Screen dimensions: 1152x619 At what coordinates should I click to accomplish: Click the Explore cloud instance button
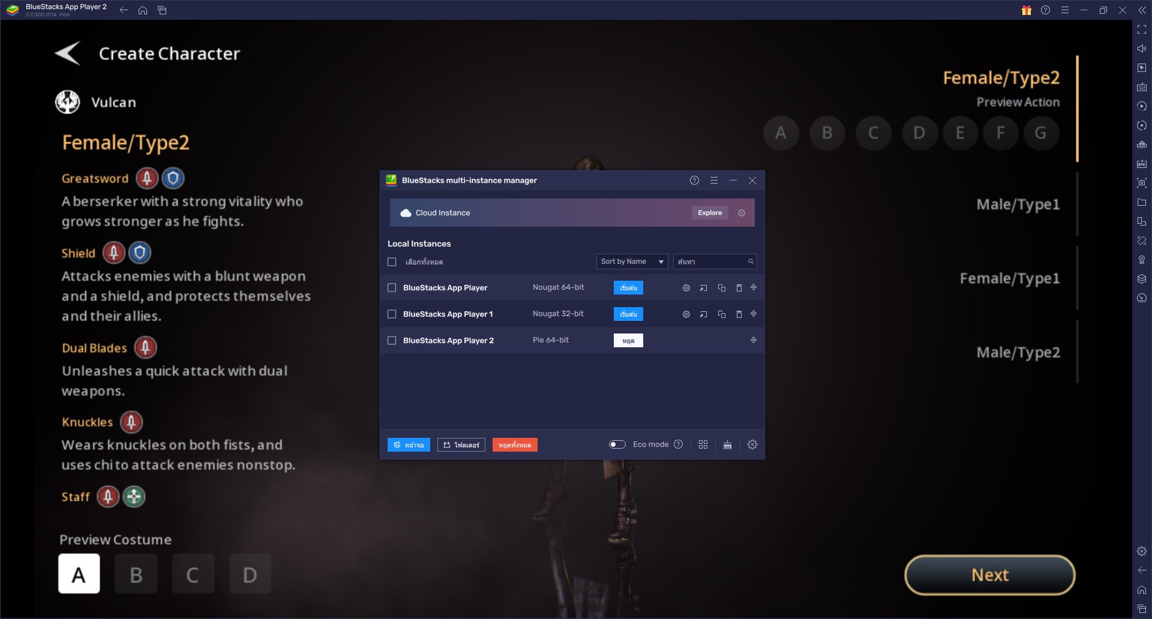click(710, 213)
